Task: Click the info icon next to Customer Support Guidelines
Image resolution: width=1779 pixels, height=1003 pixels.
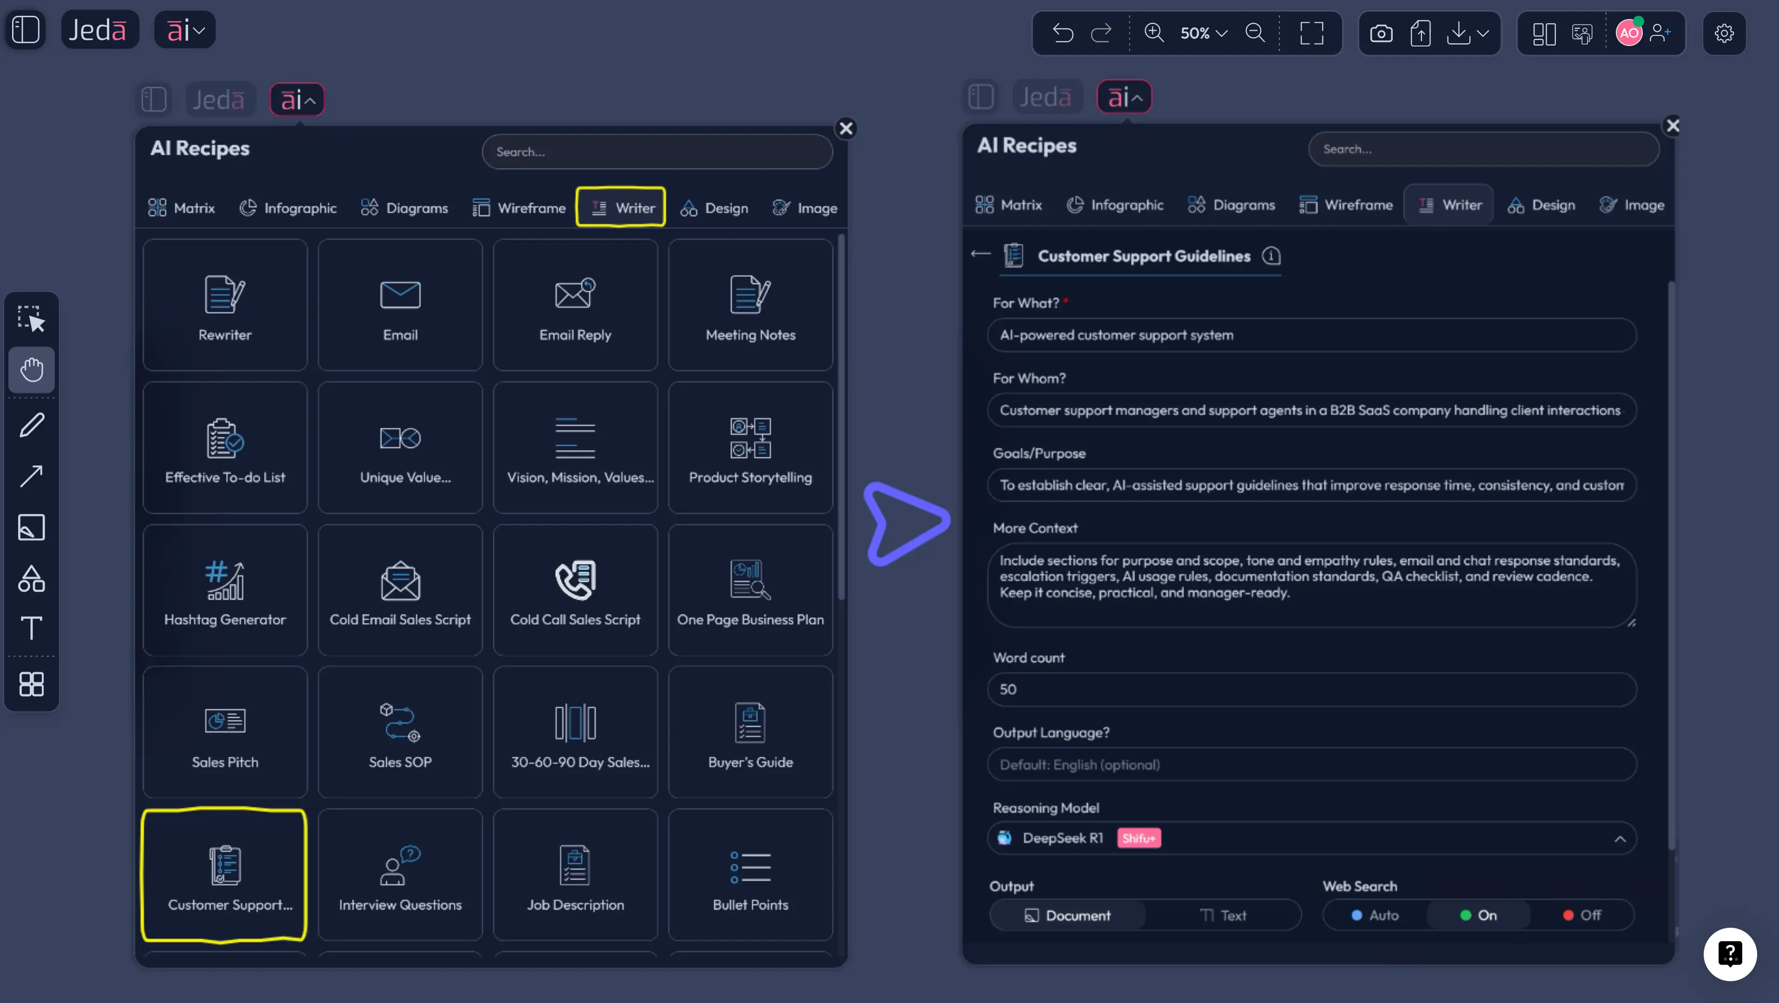Action: [1271, 256]
